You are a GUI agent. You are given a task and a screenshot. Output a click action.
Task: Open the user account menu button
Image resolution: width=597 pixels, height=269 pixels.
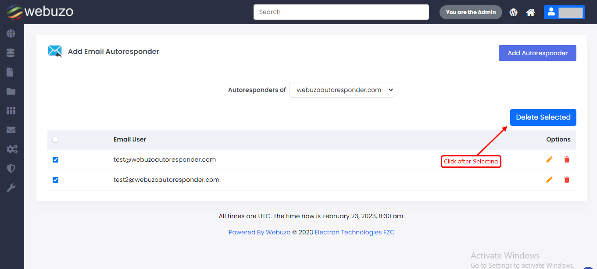564,12
